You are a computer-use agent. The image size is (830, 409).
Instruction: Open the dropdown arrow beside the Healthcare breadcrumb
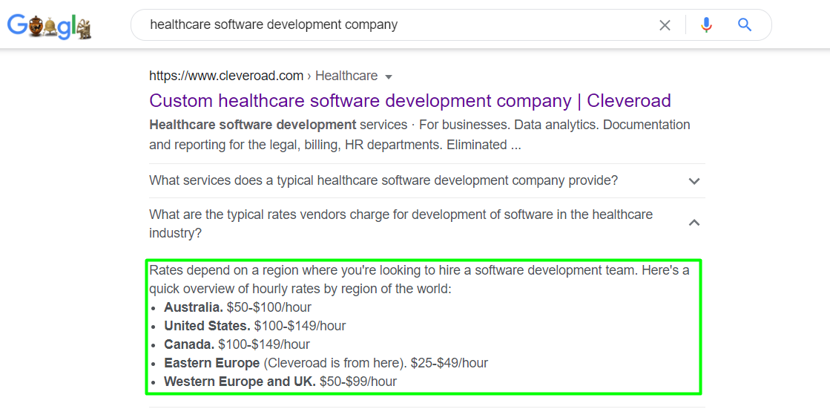click(389, 76)
